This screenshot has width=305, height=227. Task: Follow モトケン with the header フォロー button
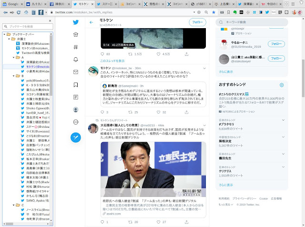[197, 22]
